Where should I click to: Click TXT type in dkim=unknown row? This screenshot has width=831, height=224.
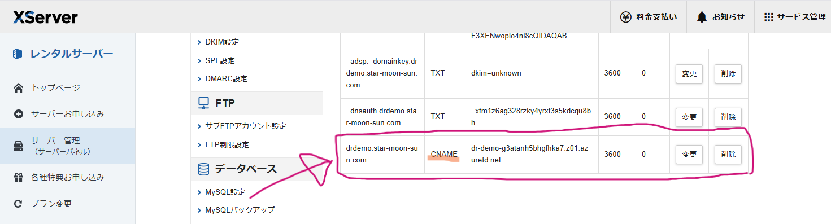[x=438, y=73]
